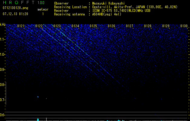Screen dimensions: 190x121
Task: Click the 0126 time marker
Action: tap(111, 26)
